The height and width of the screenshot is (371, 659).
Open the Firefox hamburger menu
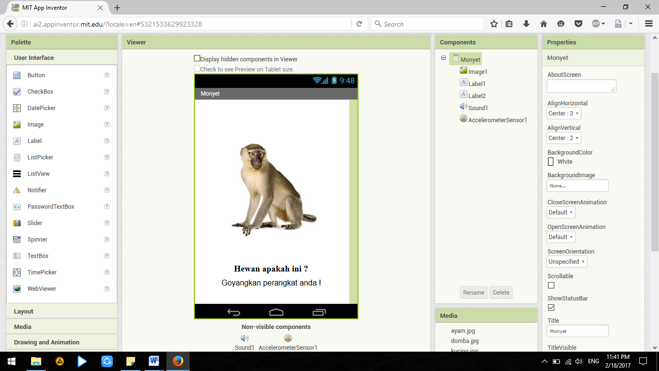click(x=649, y=24)
